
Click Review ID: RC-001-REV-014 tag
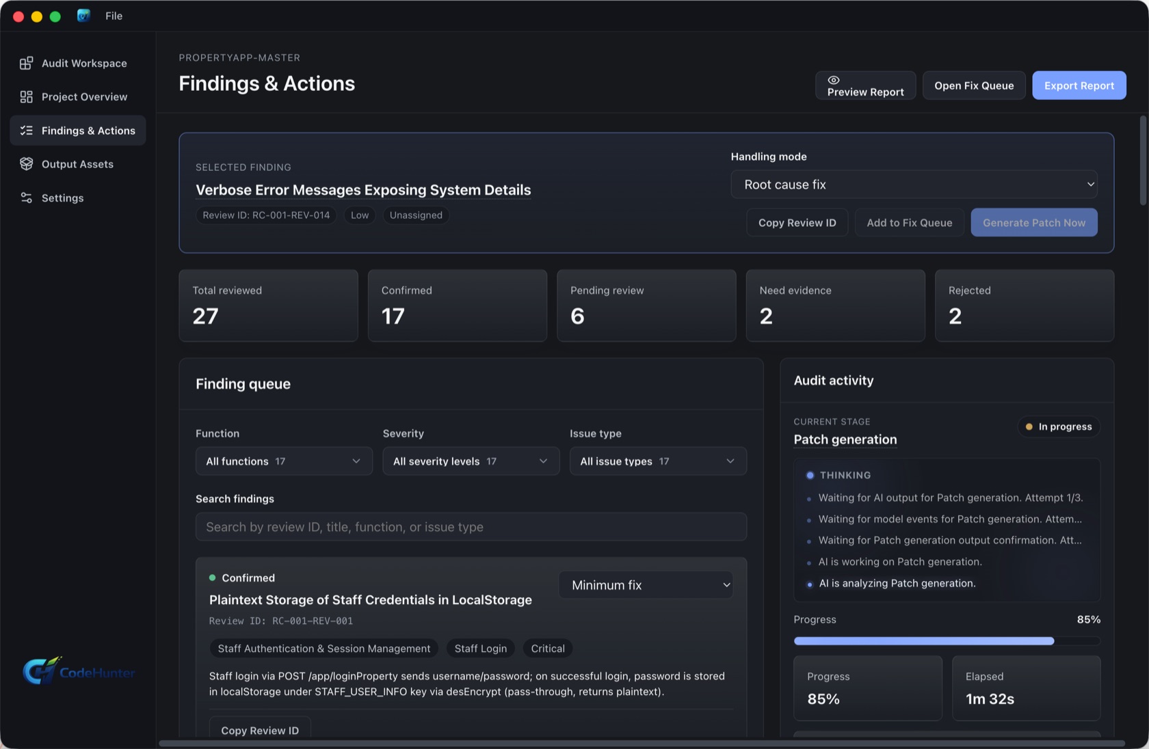(x=266, y=215)
